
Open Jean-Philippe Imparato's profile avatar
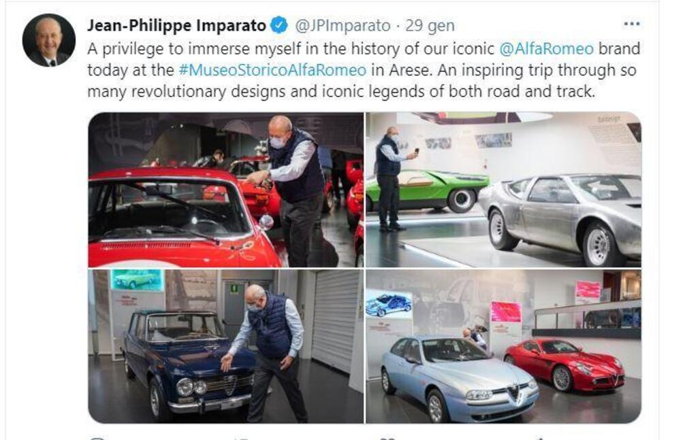[48, 40]
